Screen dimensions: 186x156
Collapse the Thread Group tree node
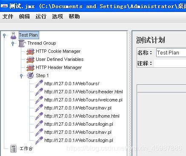coord(13,43)
